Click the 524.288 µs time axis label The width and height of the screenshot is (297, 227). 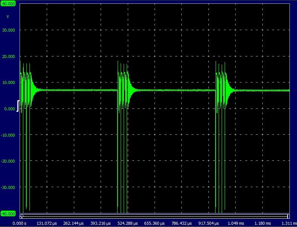pos(128,223)
